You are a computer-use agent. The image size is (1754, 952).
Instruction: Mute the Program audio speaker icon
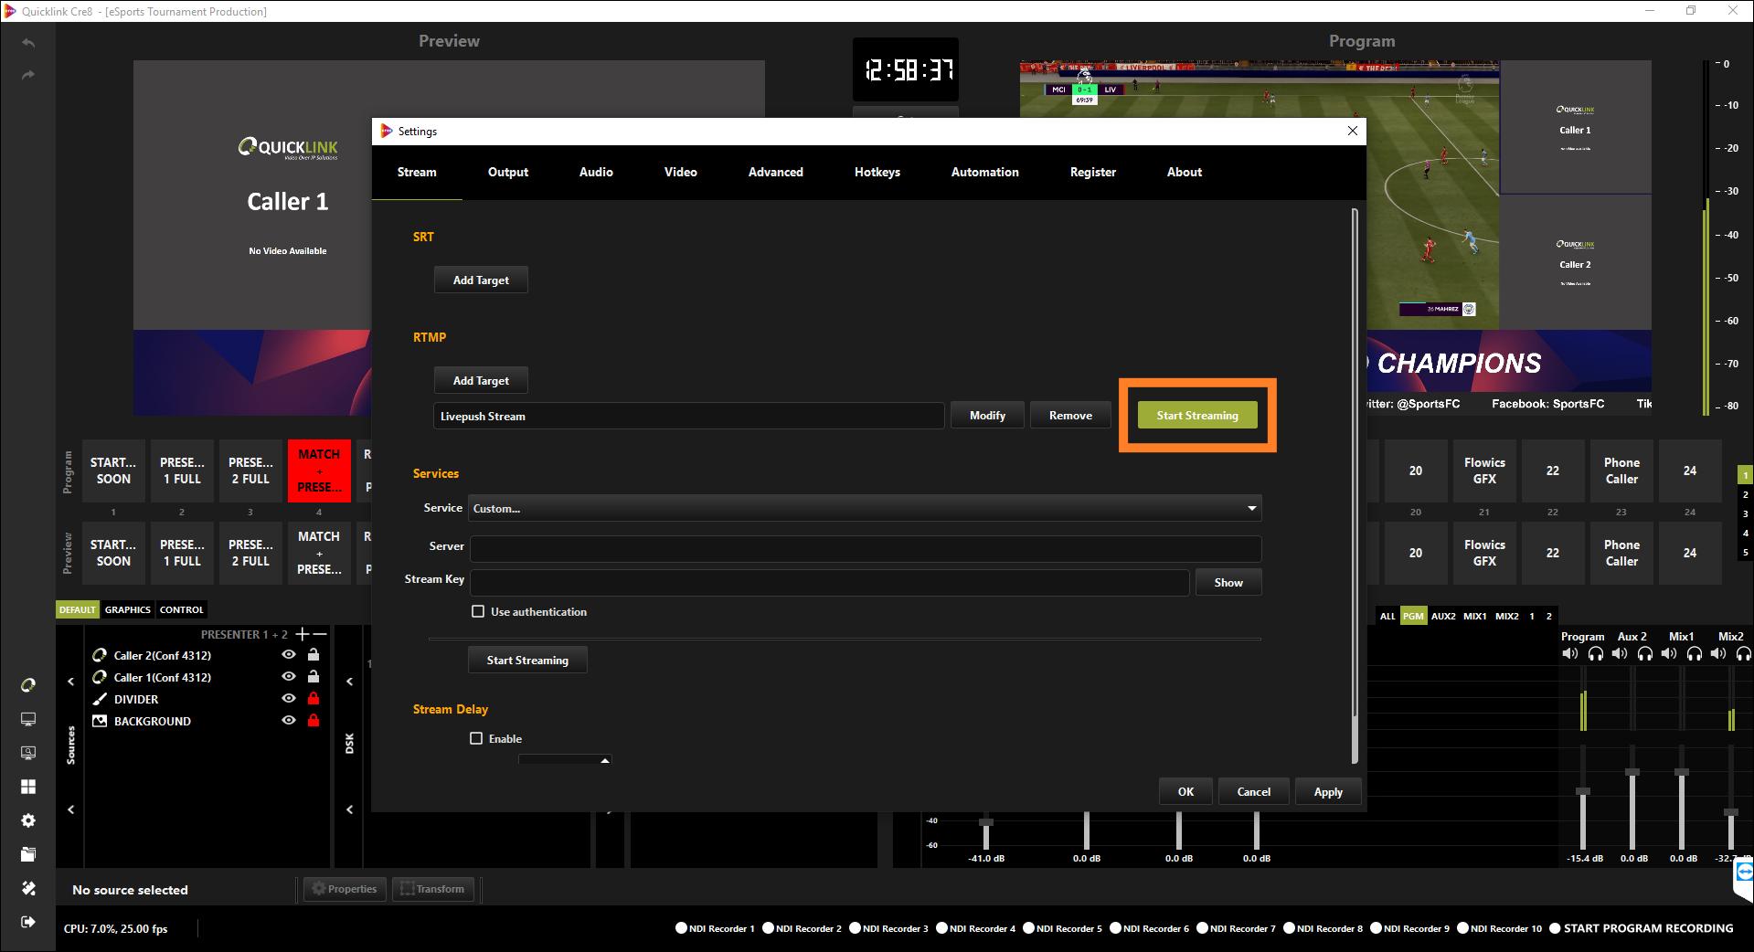[x=1569, y=654]
